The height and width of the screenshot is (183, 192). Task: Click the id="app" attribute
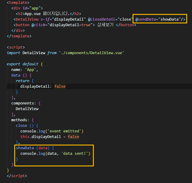(x=32, y=8)
